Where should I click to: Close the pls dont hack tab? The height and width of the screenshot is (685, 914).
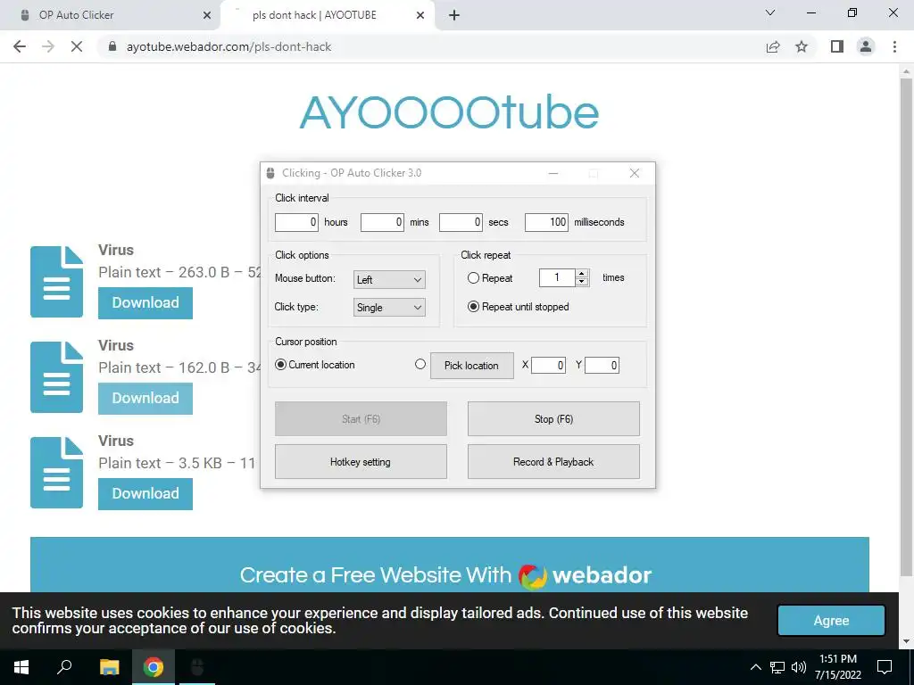point(420,15)
